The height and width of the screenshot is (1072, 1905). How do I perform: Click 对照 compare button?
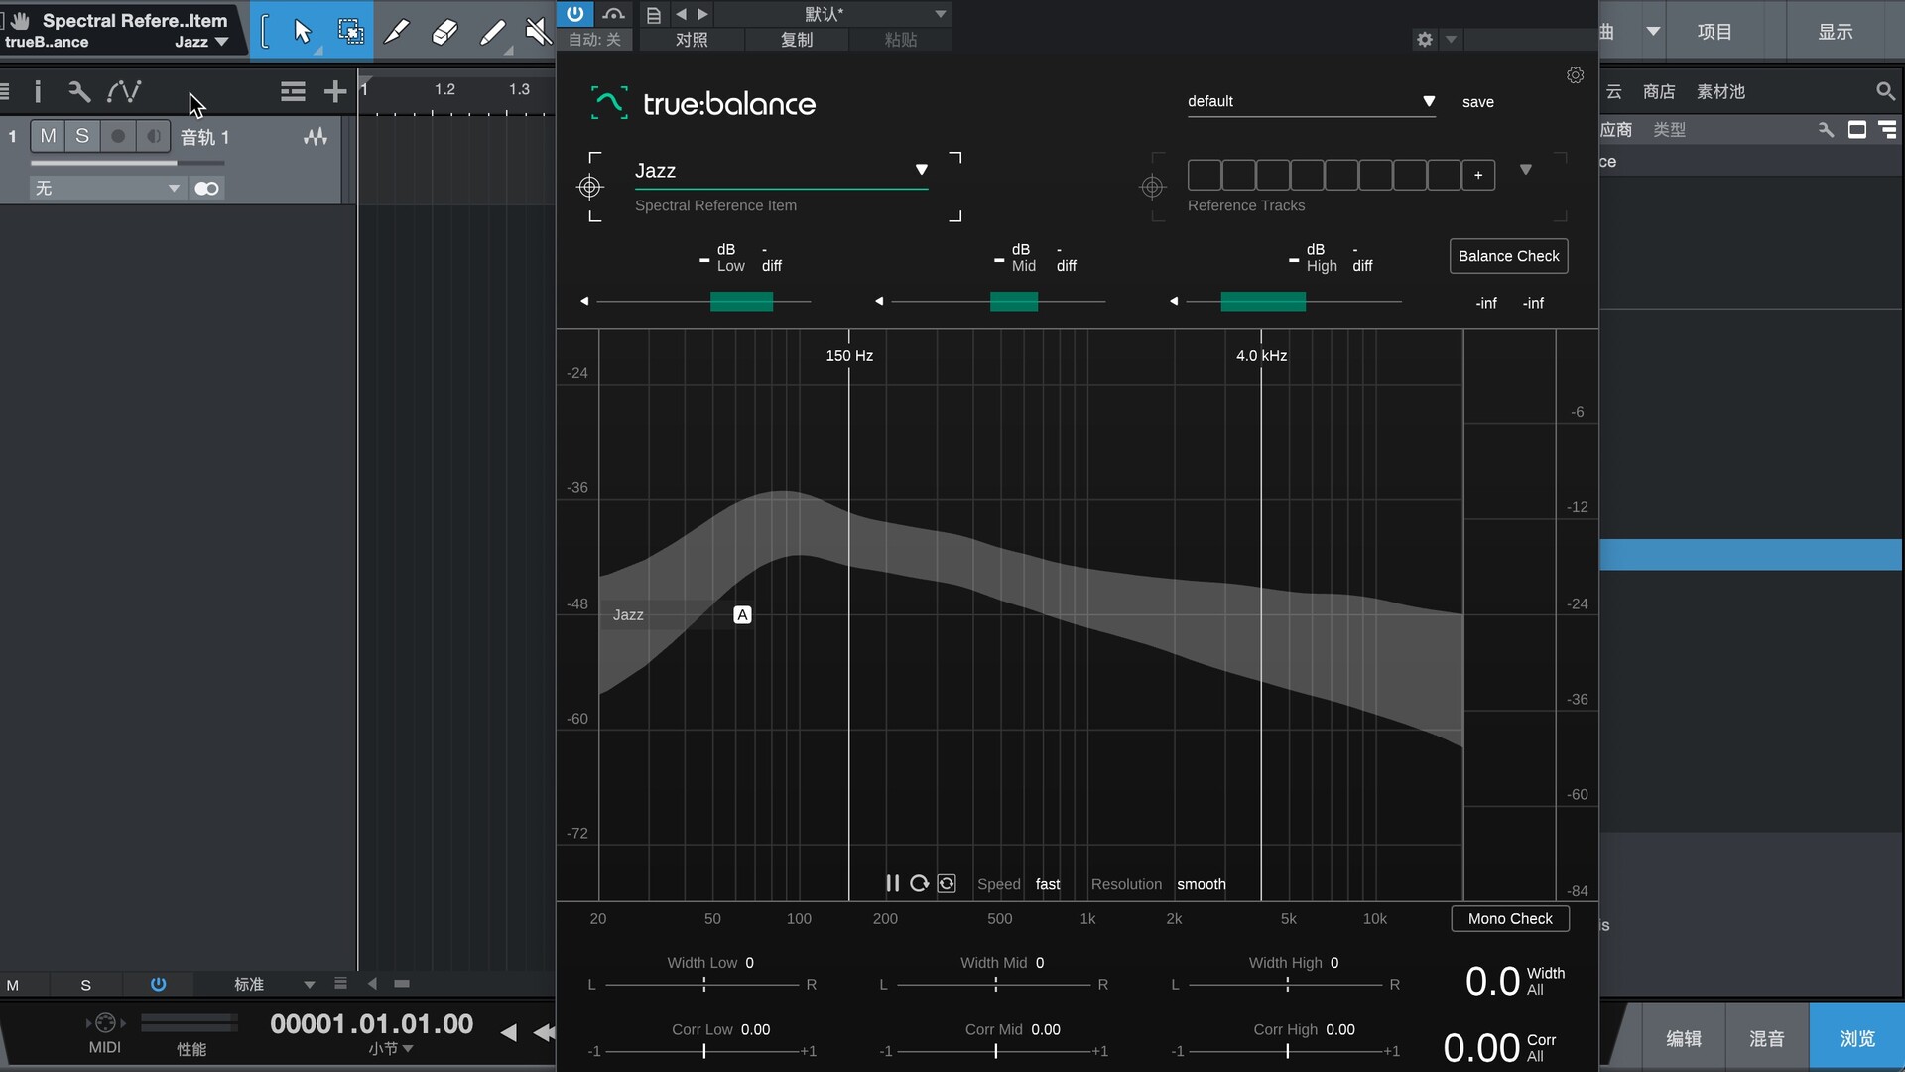tap(692, 40)
